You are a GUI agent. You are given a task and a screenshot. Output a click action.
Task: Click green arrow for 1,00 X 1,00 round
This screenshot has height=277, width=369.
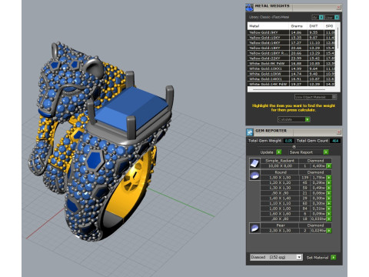(329, 209)
